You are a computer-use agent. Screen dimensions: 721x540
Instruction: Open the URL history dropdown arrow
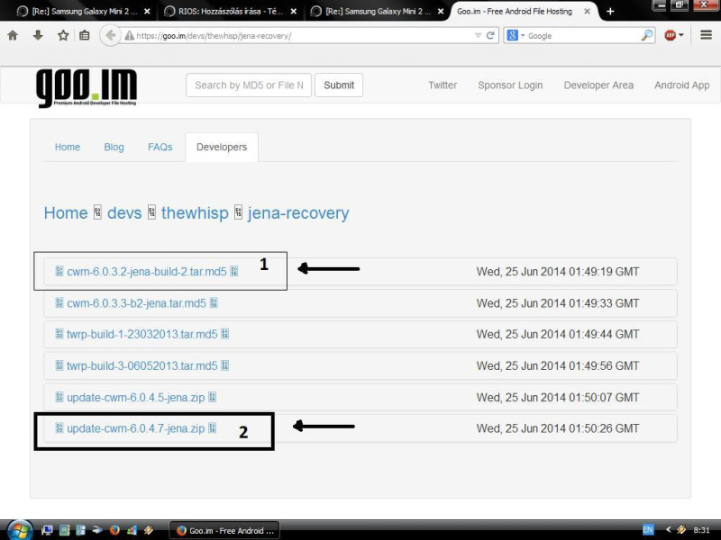point(478,35)
